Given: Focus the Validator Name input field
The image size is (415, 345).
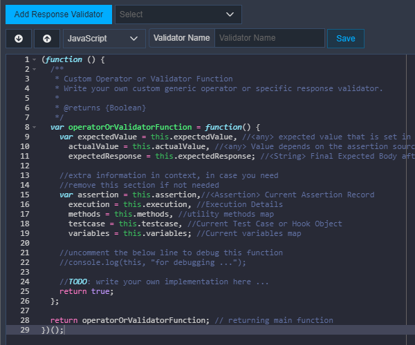Looking at the screenshot, I should point(270,38).
